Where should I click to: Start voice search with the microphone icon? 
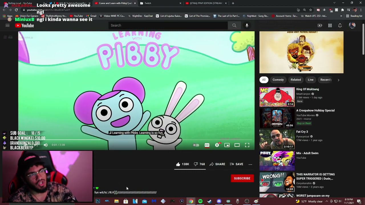point(247,25)
